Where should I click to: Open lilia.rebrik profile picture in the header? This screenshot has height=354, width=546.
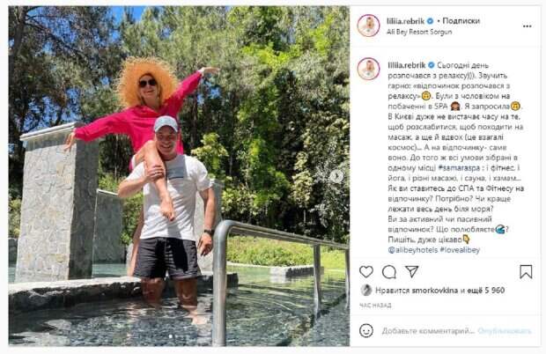368,26
